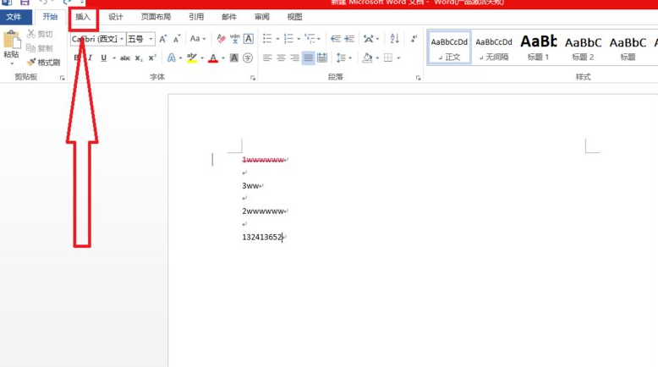Toggle underline formatting

pos(103,58)
